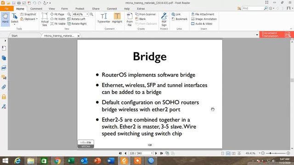Set view to Actual Size
Viewport: 294px width, 165px height.
[45, 19]
